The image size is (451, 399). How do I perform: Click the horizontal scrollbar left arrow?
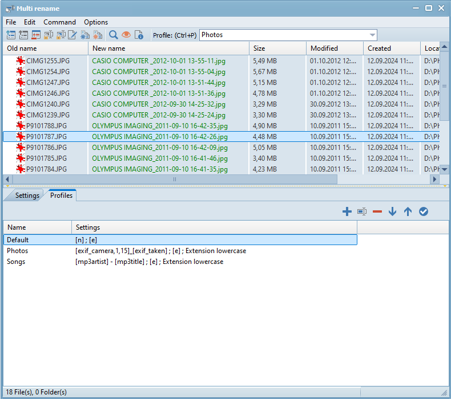pyautogui.click(x=7, y=180)
